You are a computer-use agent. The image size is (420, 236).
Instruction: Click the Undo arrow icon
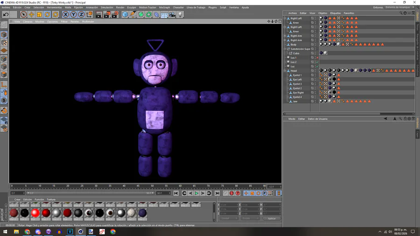coord(6,14)
